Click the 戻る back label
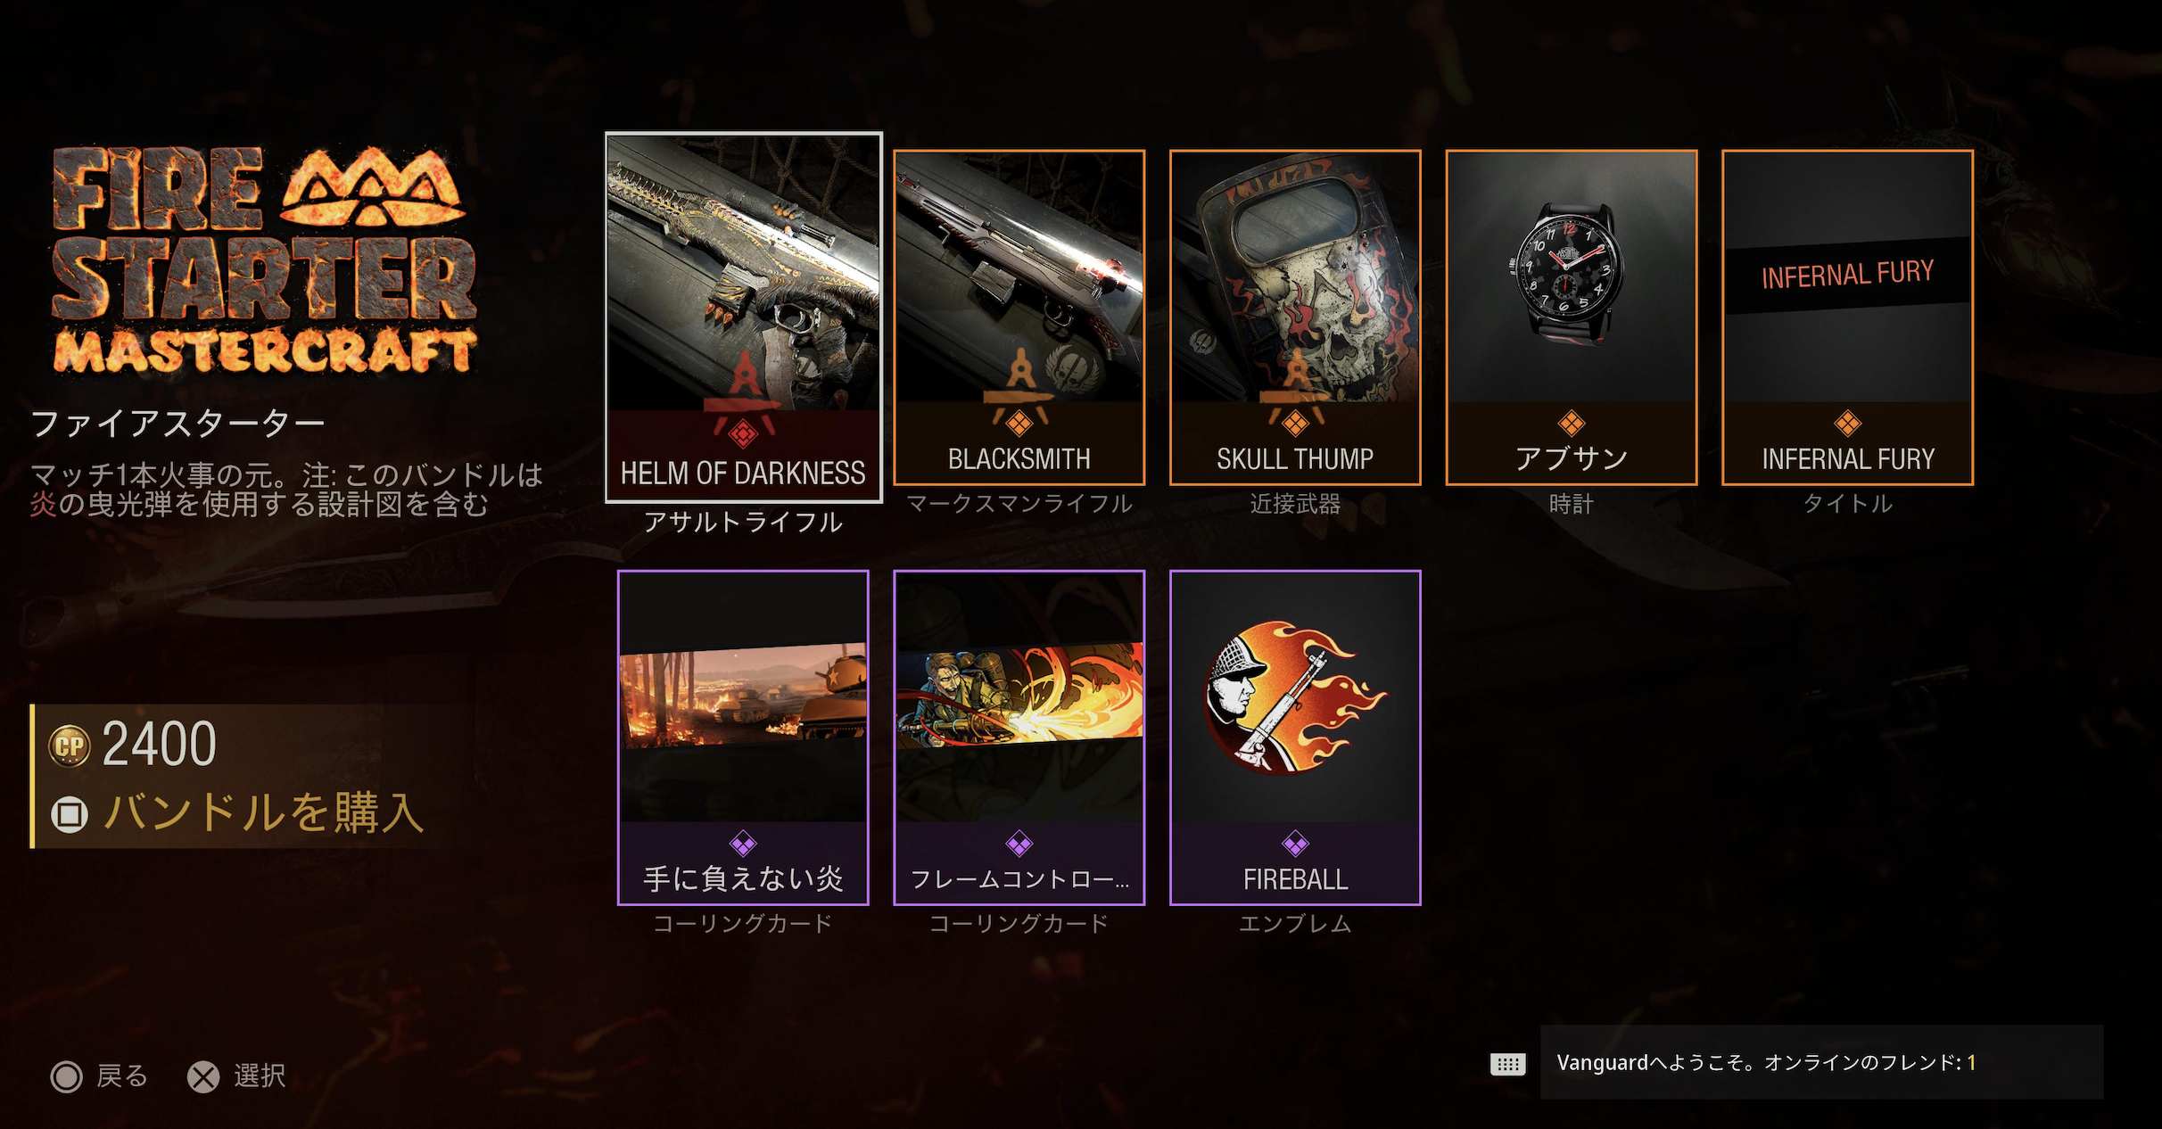Image resolution: width=2162 pixels, height=1129 pixels. tap(122, 1075)
